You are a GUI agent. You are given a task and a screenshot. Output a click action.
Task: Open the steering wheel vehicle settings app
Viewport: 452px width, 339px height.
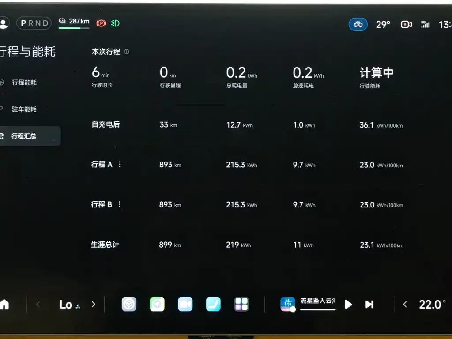coord(129,304)
